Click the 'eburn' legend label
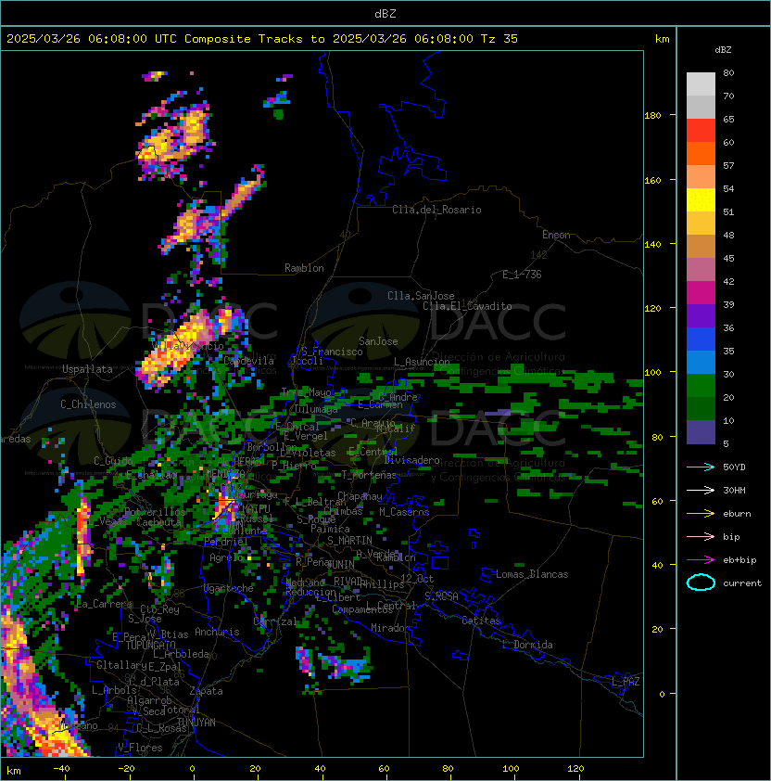Screen dimensions: 771x781 pos(737,514)
